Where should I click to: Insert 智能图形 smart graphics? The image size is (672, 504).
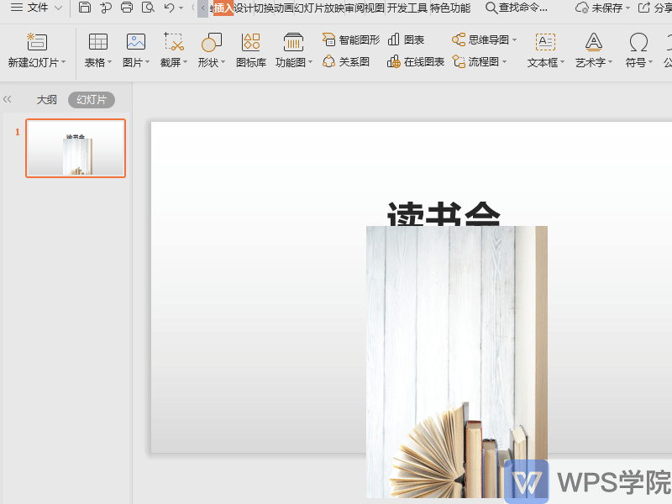click(x=352, y=39)
